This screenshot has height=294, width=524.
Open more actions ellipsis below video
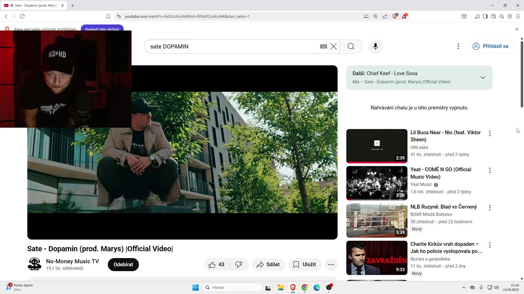tap(331, 265)
